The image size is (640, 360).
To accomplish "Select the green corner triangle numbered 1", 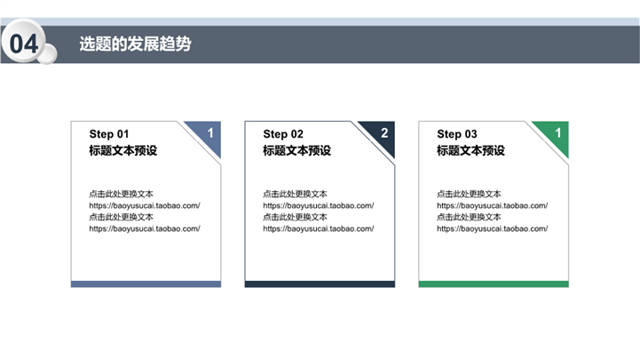I will pos(556,135).
